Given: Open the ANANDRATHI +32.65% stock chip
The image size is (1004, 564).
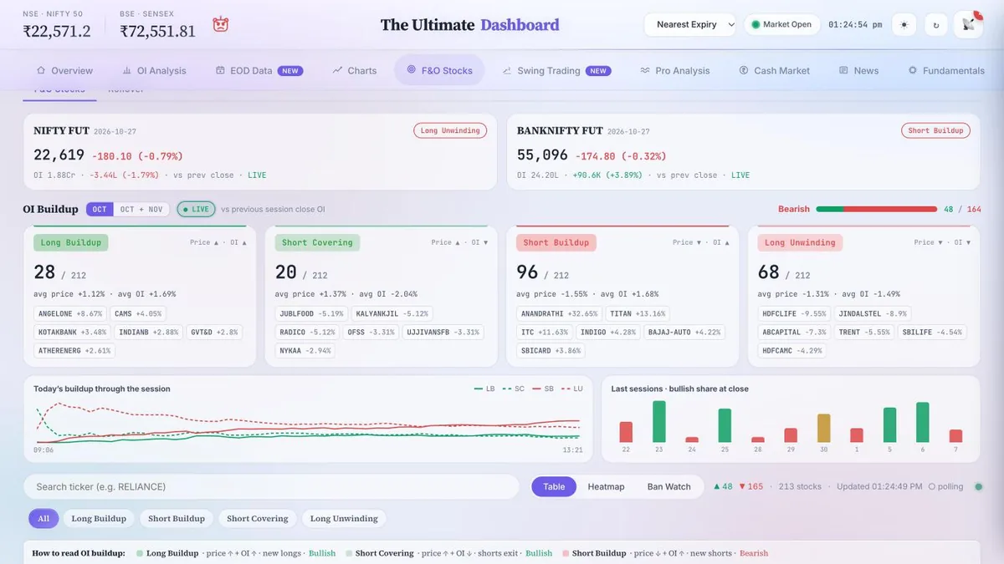Looking at the screenshot, I should point(559,313).
